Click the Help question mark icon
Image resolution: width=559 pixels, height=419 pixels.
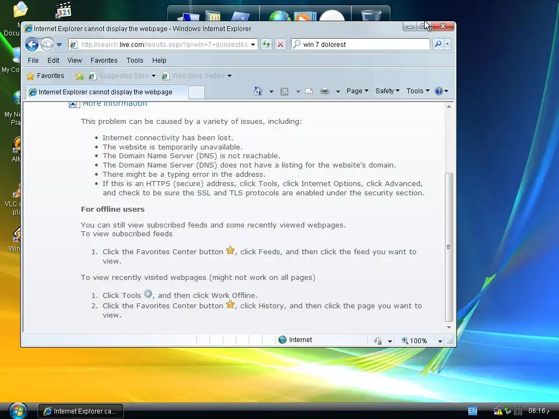click(439, 91)
